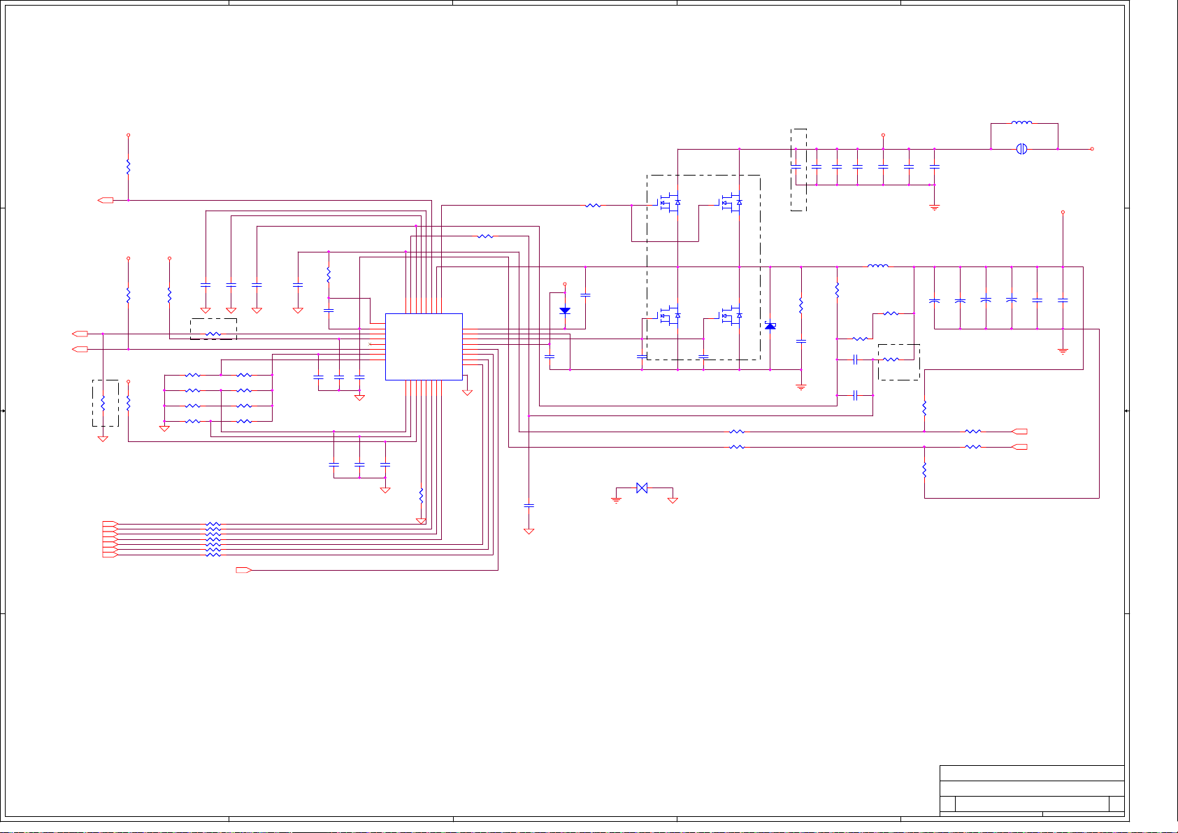
Task: Select the gate resistor feeding the upper-left MOSFET
Action: [593, 206]
